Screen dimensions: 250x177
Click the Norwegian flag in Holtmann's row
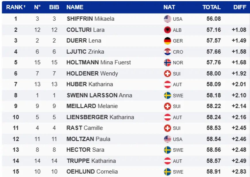pos(167,63)
